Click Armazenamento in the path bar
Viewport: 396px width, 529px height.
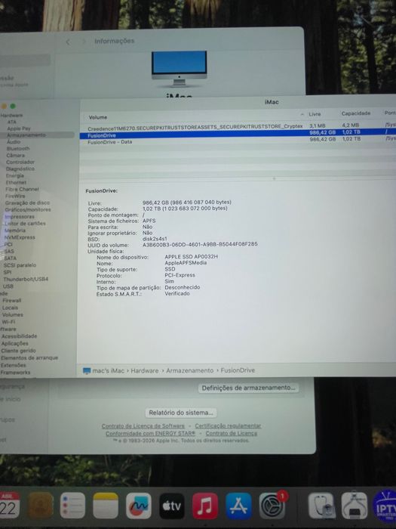189,370
